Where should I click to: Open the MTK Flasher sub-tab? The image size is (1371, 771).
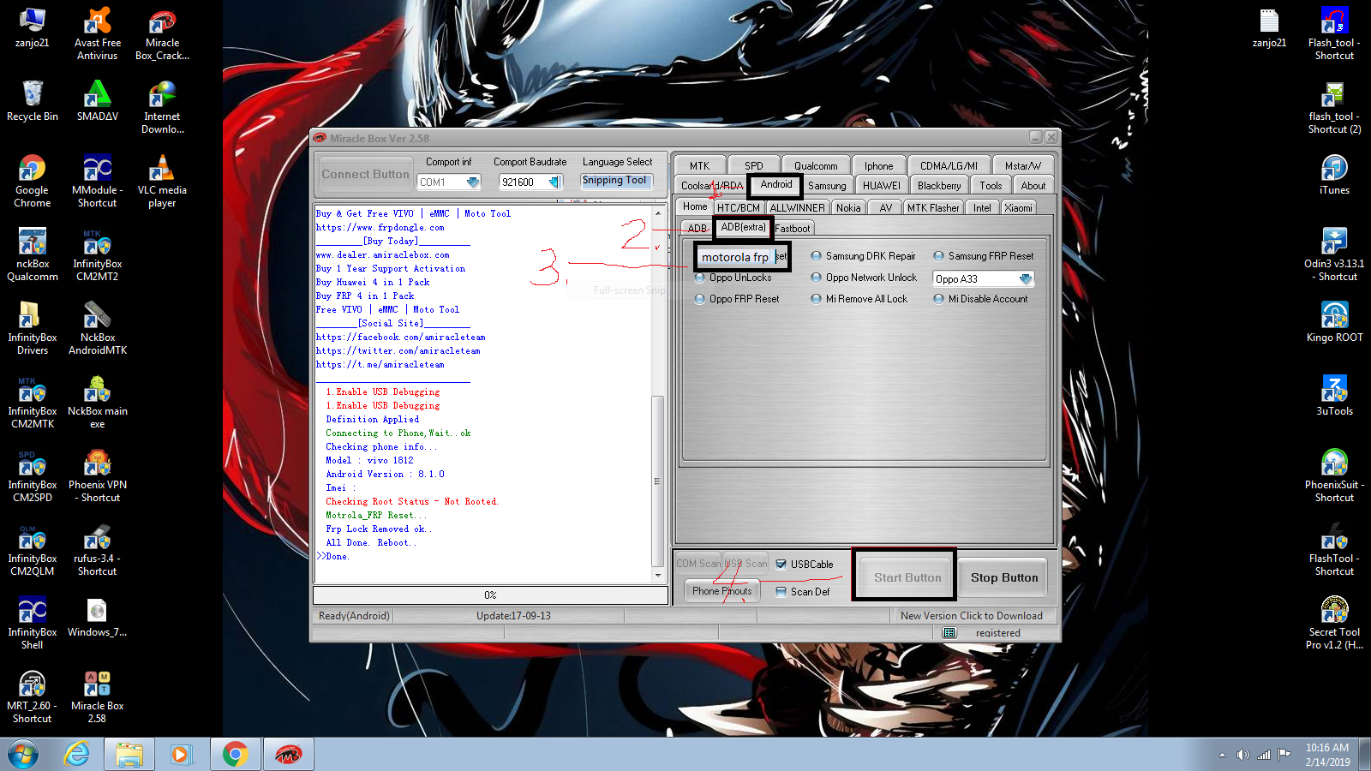pyautogui.click(x=933, y=208)
